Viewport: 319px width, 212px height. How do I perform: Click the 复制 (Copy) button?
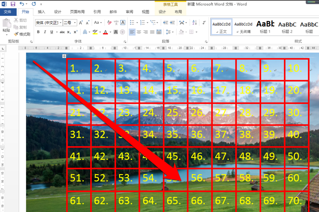20,27
